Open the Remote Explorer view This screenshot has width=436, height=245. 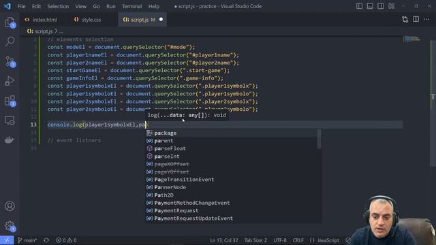point(10,120)
